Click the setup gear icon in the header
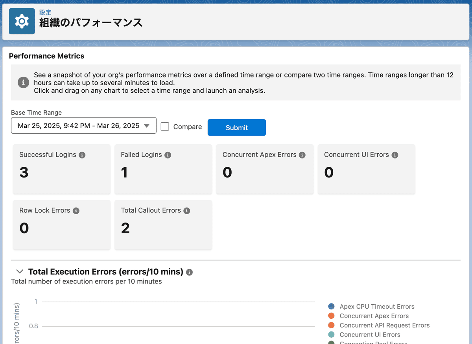This screenshot has width=472, height=344. pos(22,21)
